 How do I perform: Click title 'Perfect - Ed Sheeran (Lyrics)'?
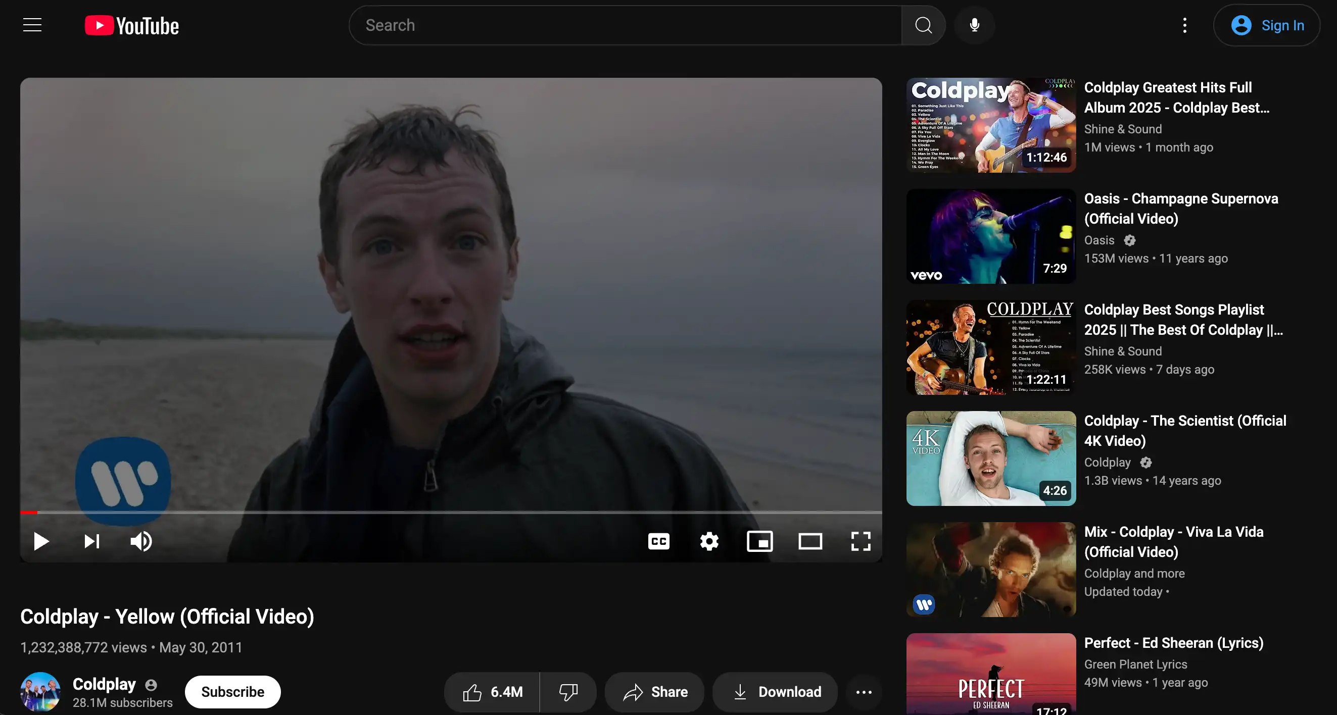(x=1174, y=643)
